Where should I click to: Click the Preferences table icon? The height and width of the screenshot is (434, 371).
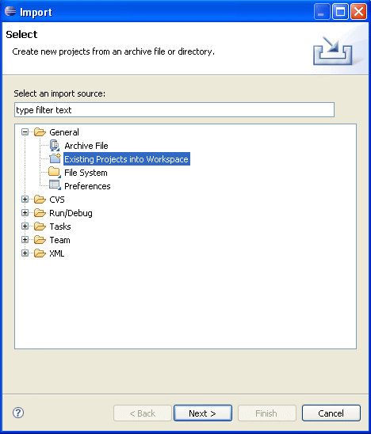[55, 185]
